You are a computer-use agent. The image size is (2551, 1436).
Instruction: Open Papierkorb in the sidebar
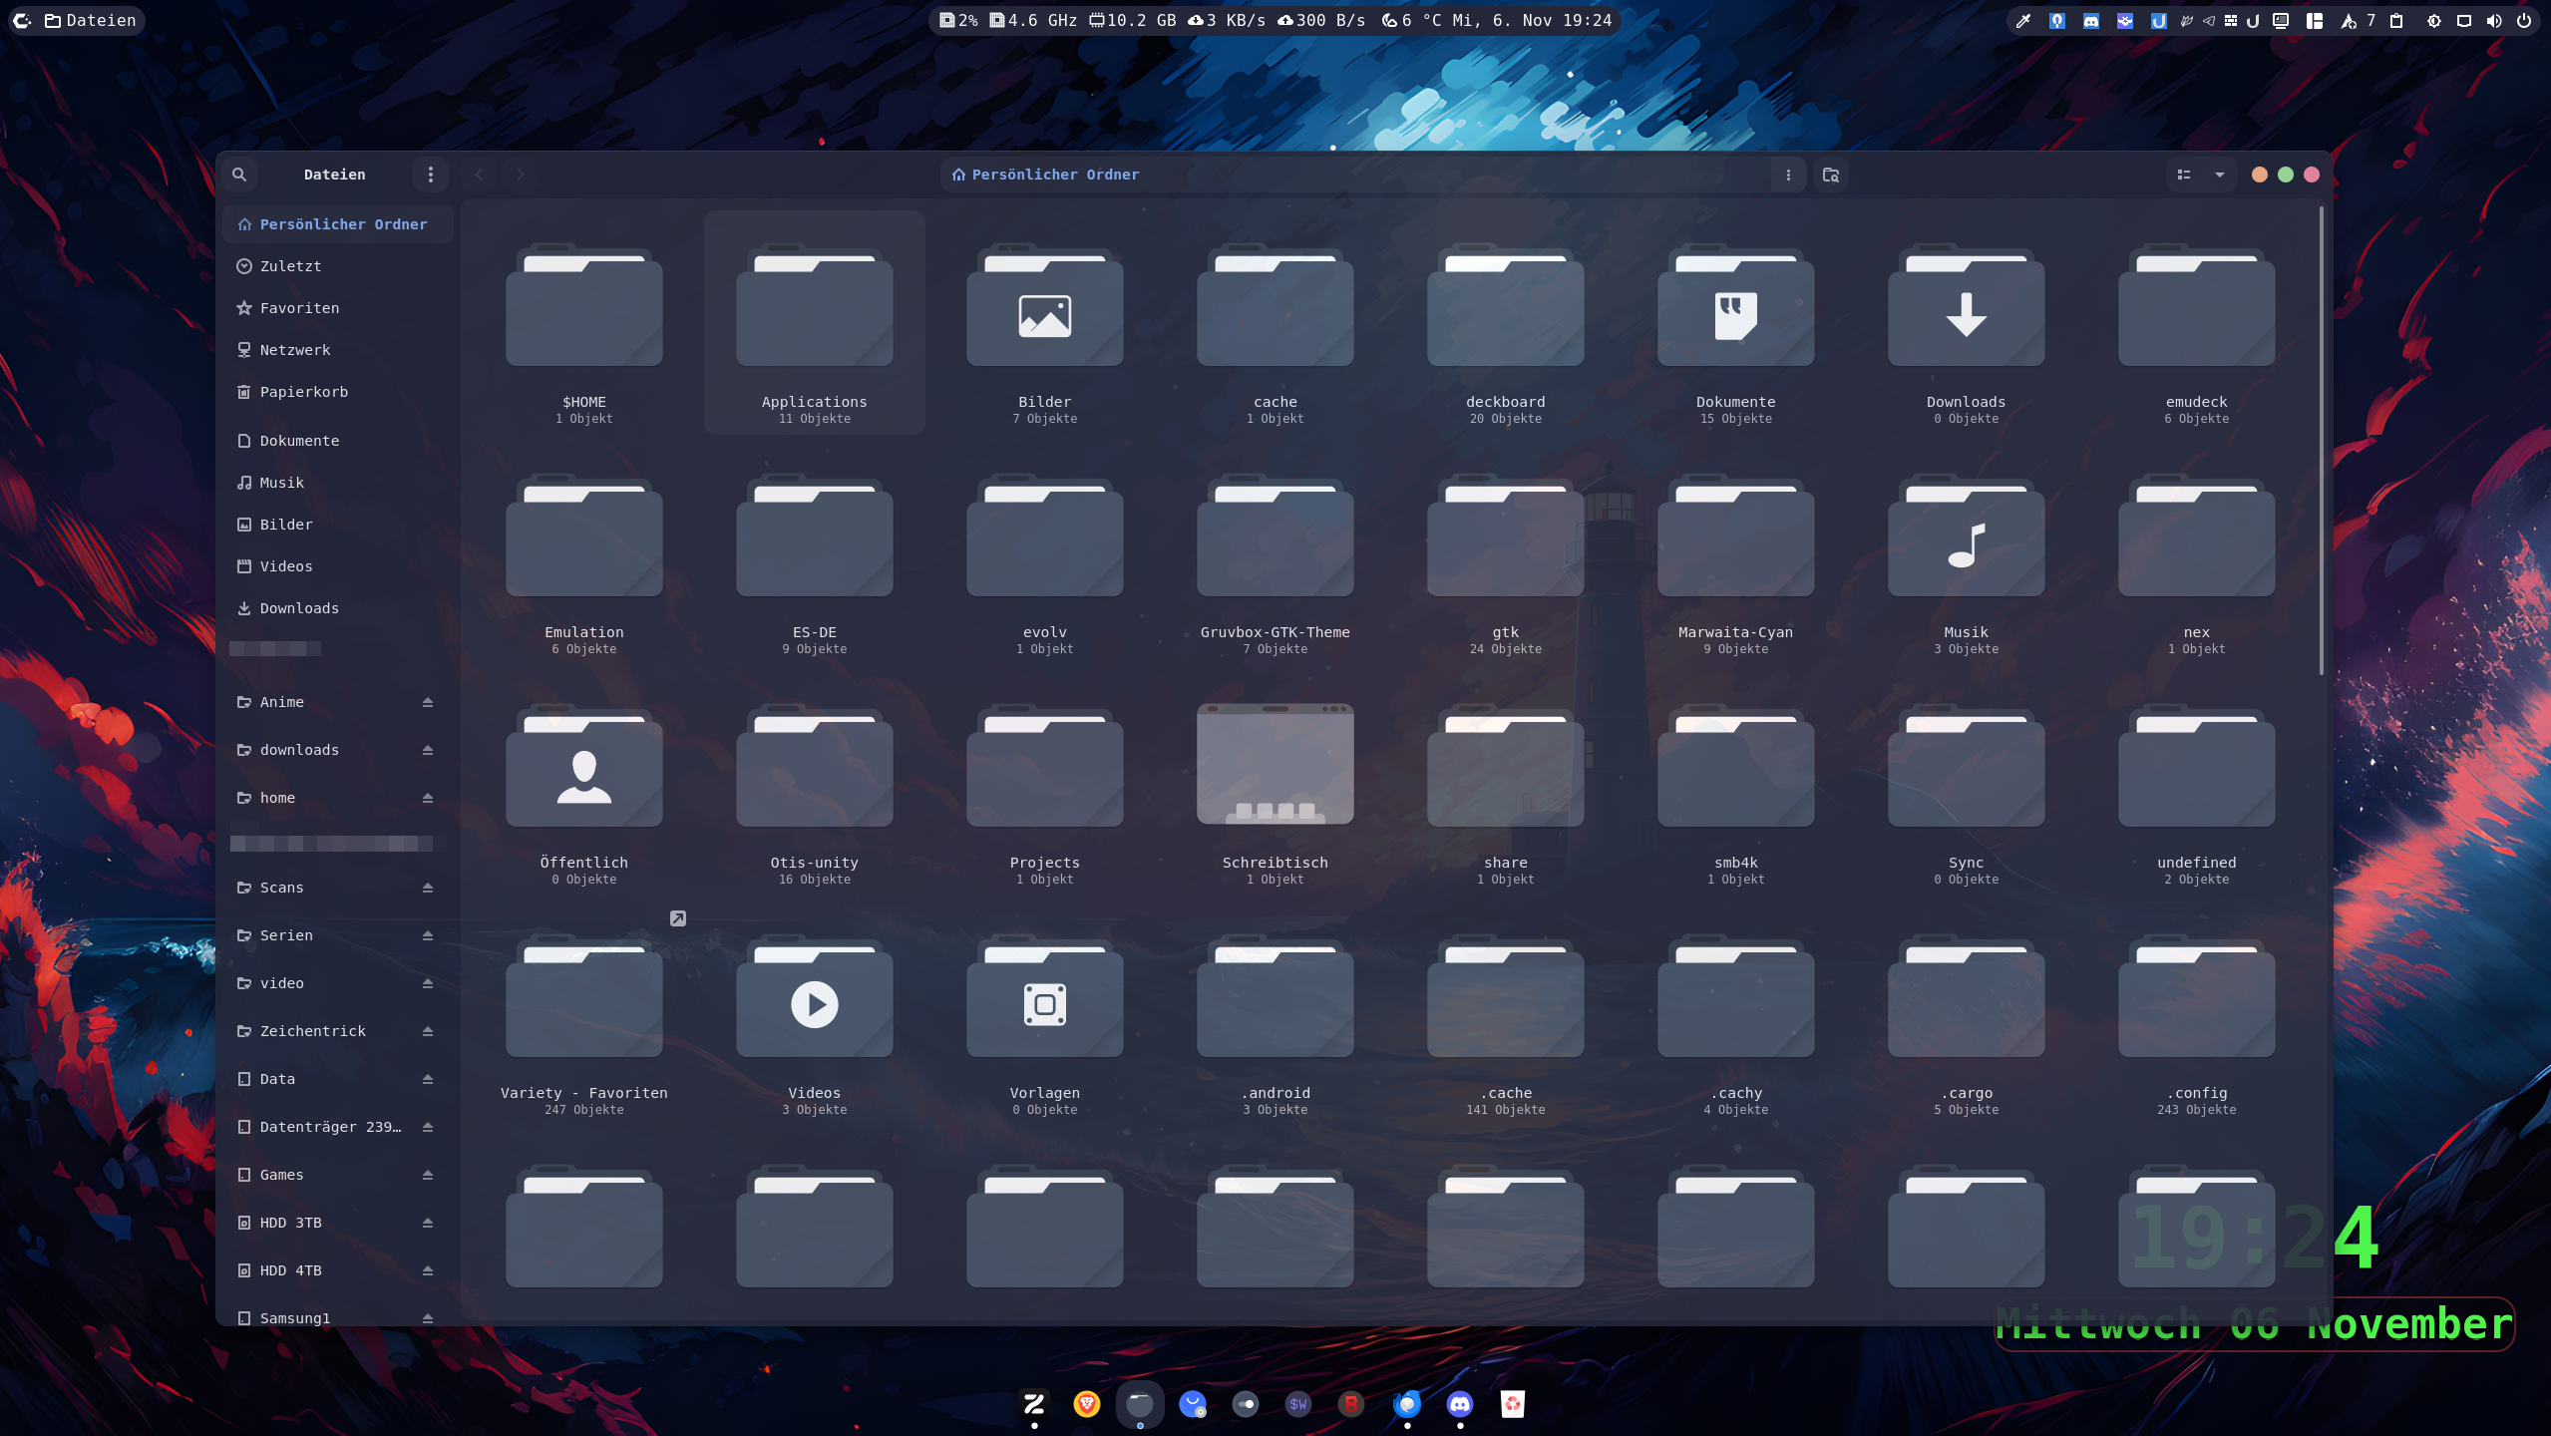pyautogui.click(x=304, y=392)
